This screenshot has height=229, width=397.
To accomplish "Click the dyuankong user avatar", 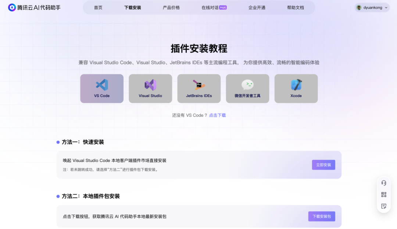I will click(x=359, y=7).
